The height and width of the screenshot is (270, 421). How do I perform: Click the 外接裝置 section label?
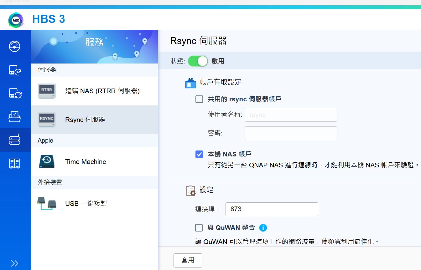50,182
